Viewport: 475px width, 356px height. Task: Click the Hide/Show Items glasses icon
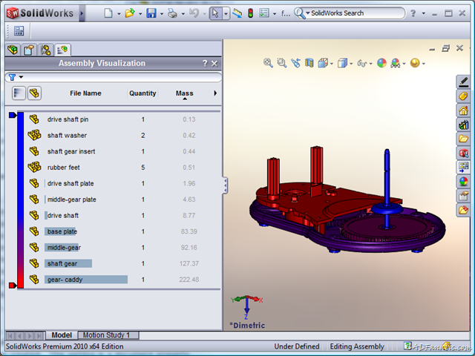coord(361,63)
